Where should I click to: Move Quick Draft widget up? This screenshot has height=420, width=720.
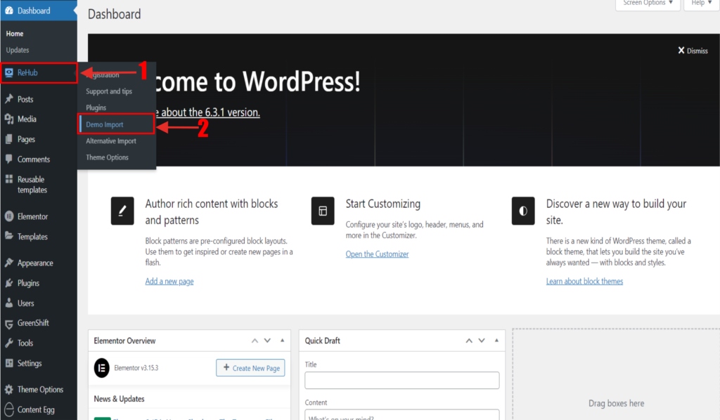[x=469, y=341]
